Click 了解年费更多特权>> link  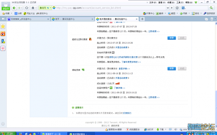[131, 62]
